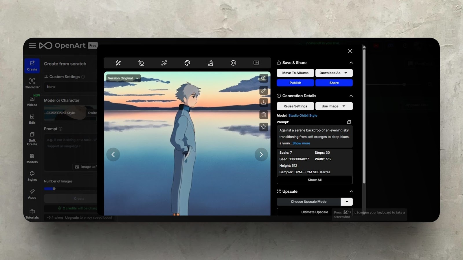Open the hamburger menu beside OpenArt logo
This screenshot has height=260, width=463.
click(32, 46)
